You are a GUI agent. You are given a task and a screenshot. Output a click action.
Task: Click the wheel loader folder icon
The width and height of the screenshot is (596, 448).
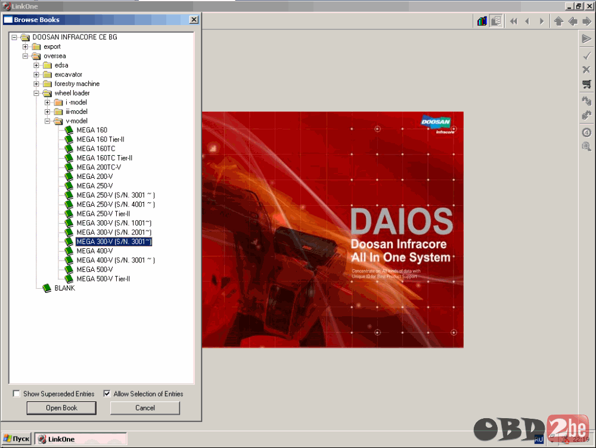pos(47,93)
